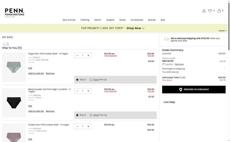Open Live Help
230x142 pixels.
click(169, 102)
